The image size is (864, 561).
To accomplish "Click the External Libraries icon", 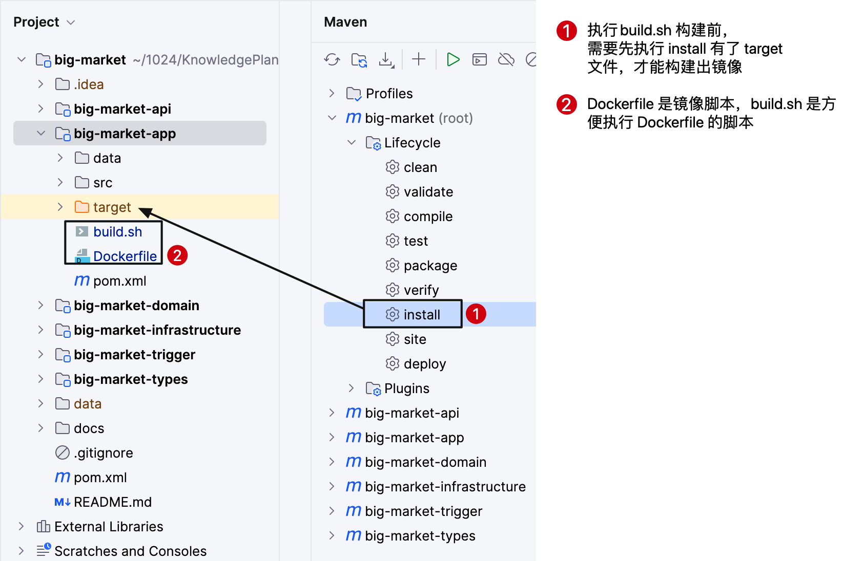I will [x=44, y=526].
